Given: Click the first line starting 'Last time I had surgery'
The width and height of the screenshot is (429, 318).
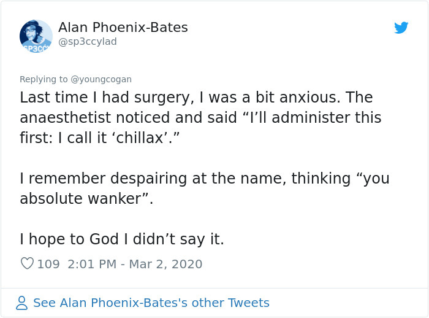Looking at the screenshot, I should coord(196,98).
